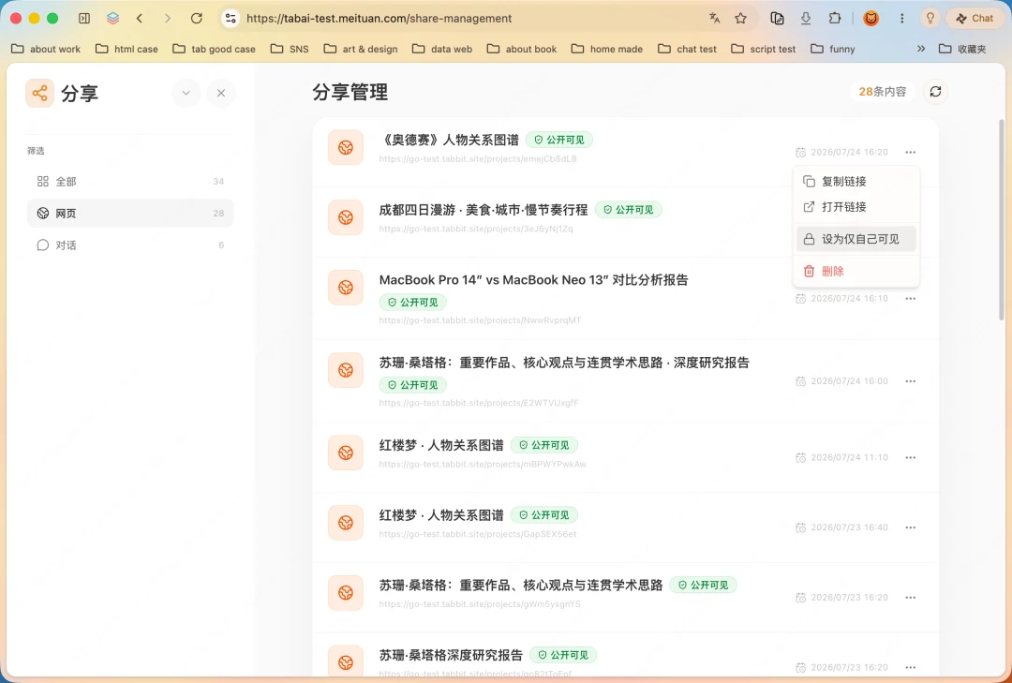The width and height of the screenshot is (1012, 683).
Task: Open the 'about work' bookmark folder
Action: (46, 49)
